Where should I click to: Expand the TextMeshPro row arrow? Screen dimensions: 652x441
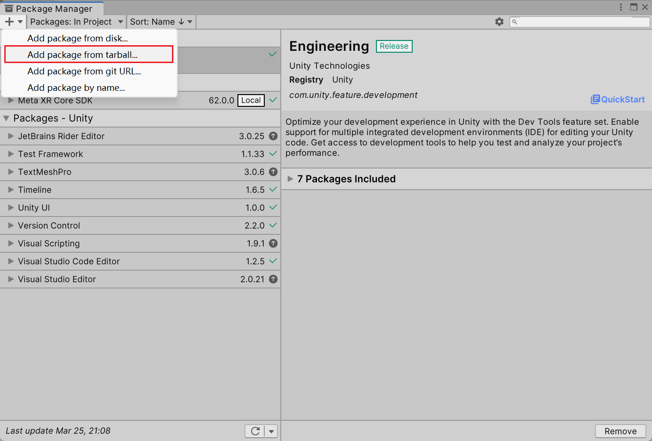(11, 172)
